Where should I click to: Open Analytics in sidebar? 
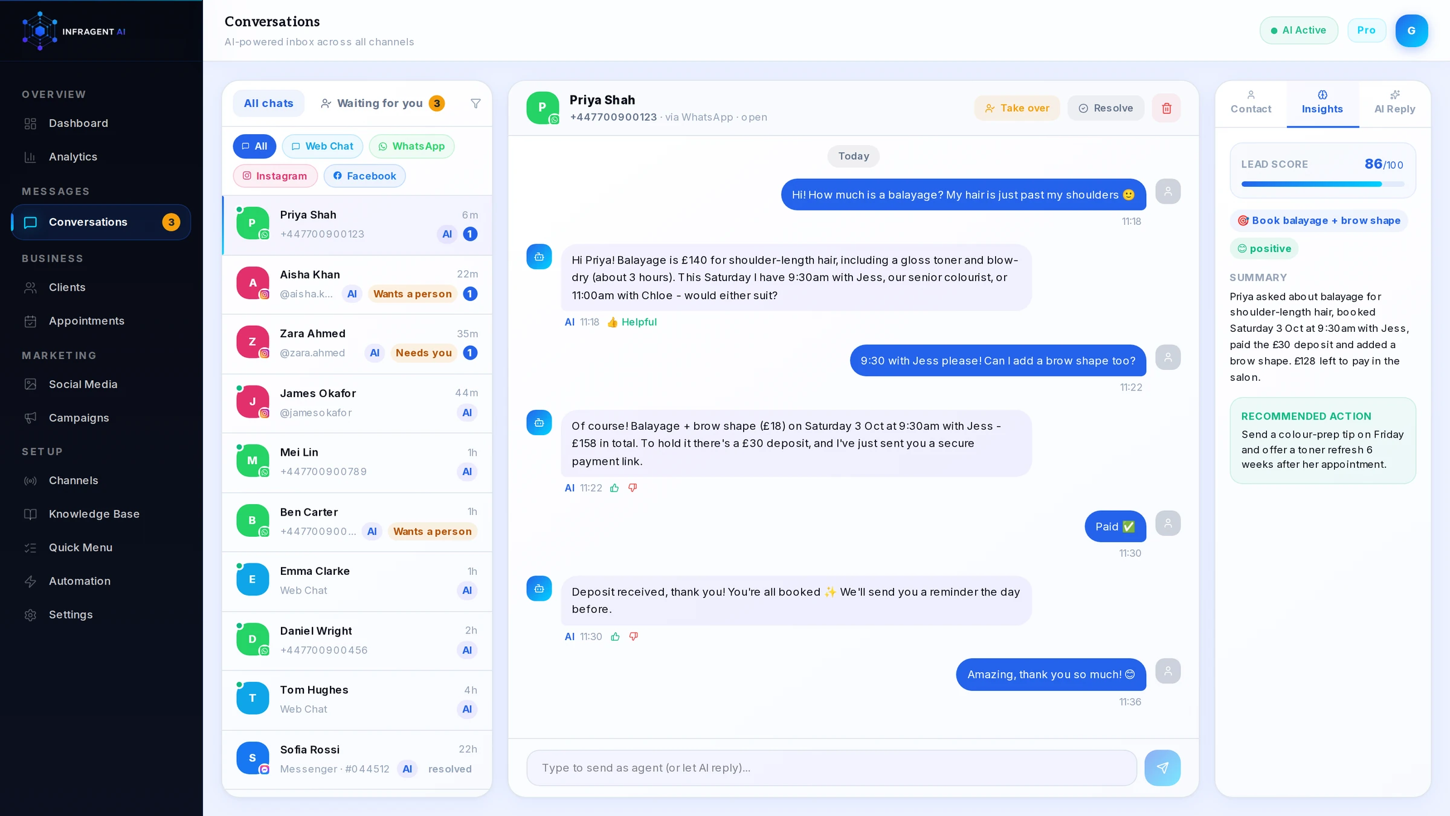(101, 157)
